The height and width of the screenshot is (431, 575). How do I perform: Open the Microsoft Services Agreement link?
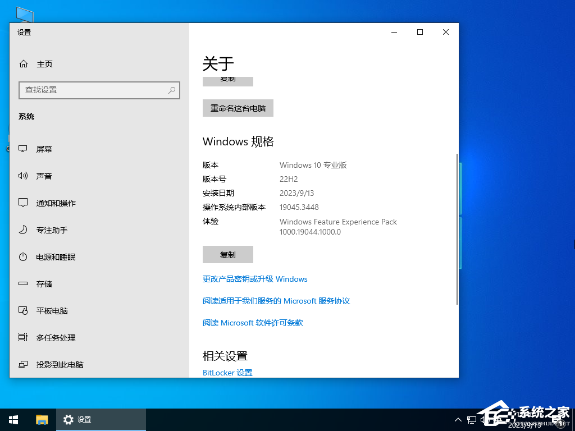(276, 301)
